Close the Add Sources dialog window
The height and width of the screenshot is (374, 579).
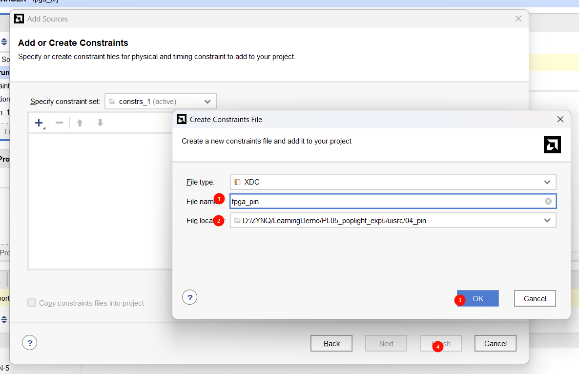tap(518, 19)
